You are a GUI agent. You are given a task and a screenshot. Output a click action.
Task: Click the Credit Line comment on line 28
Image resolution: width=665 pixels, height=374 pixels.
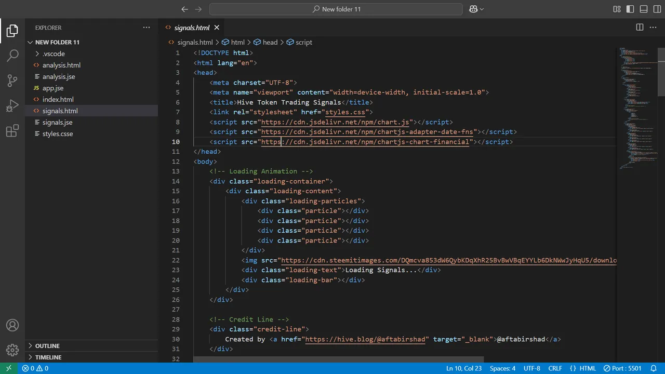(249, 319)
